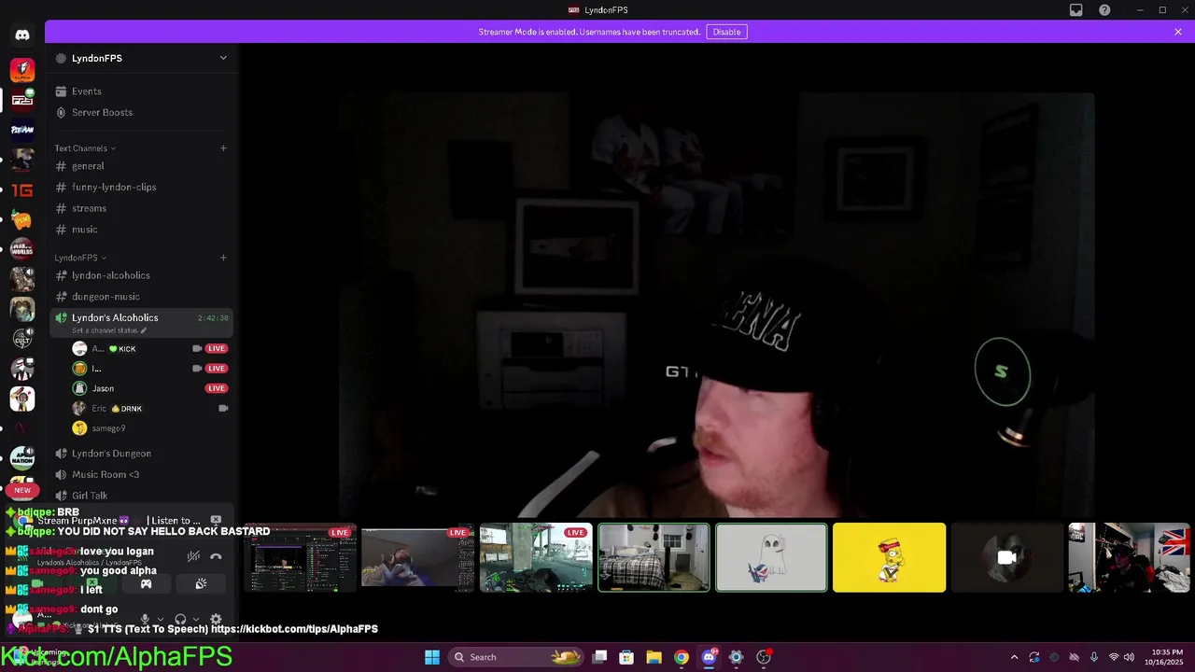
Task: Open Discord from the taskbar
Action: click(709, 657)
